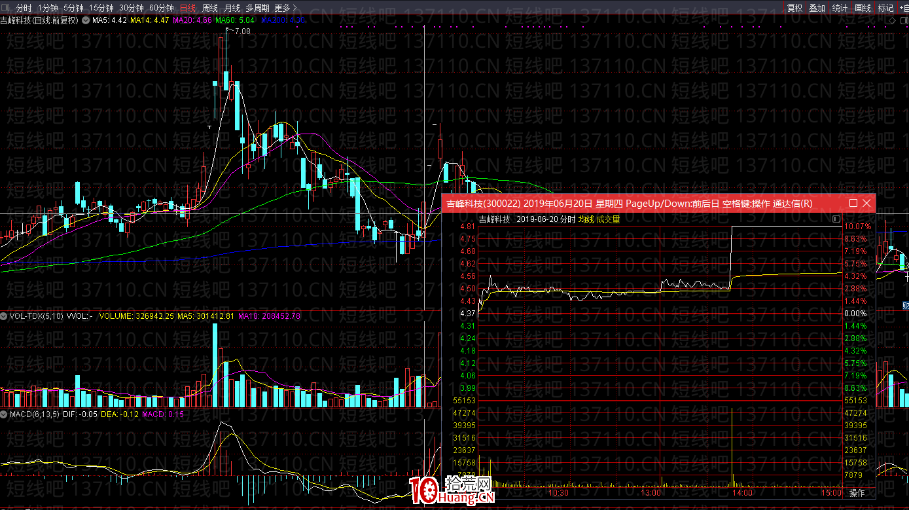
Task: Switch to the 分时 intraday view
Action: [x=24, y=8]
